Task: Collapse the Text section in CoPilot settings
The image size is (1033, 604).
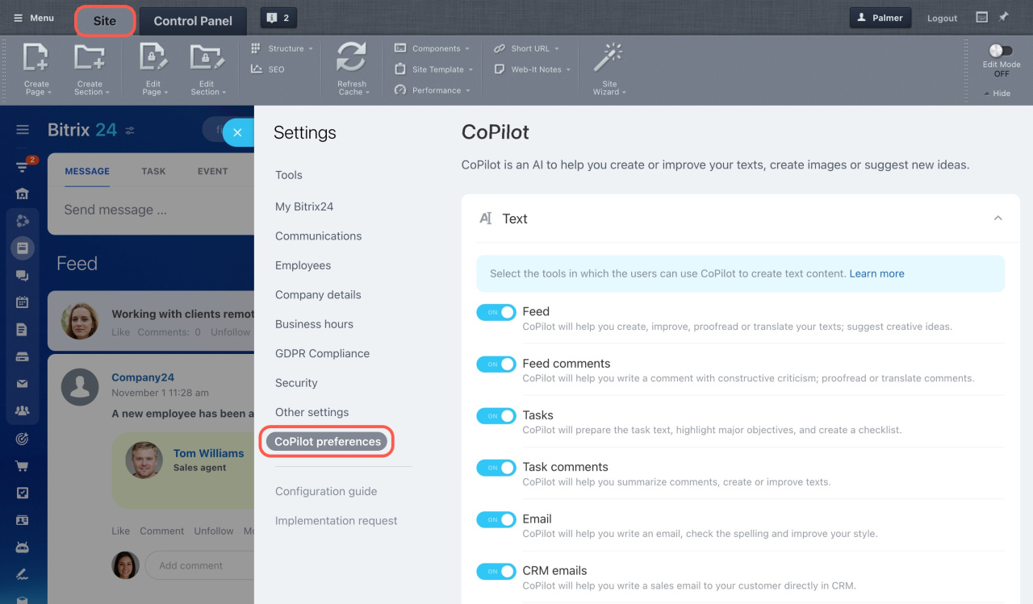Action: tap(997, 218)
